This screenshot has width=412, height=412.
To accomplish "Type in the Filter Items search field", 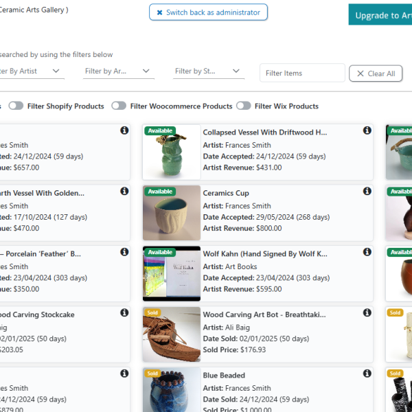I will click(x=302, y=73).
